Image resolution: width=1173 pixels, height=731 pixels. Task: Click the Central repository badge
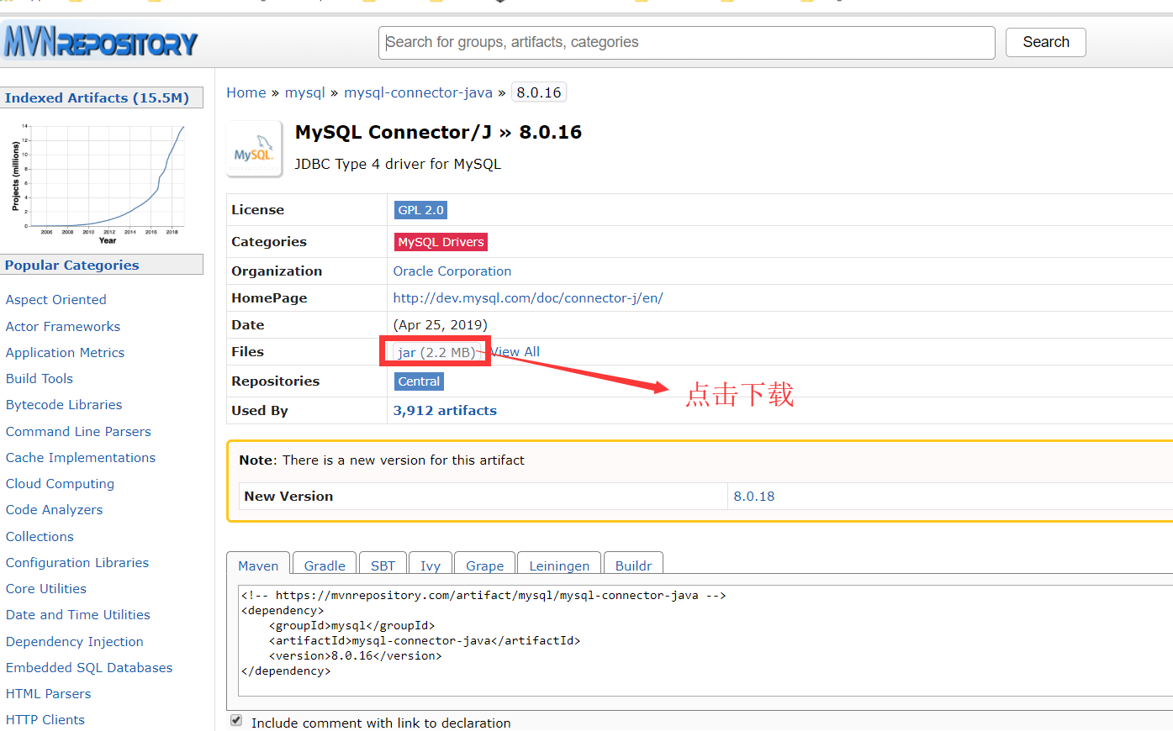click(419, 381)
